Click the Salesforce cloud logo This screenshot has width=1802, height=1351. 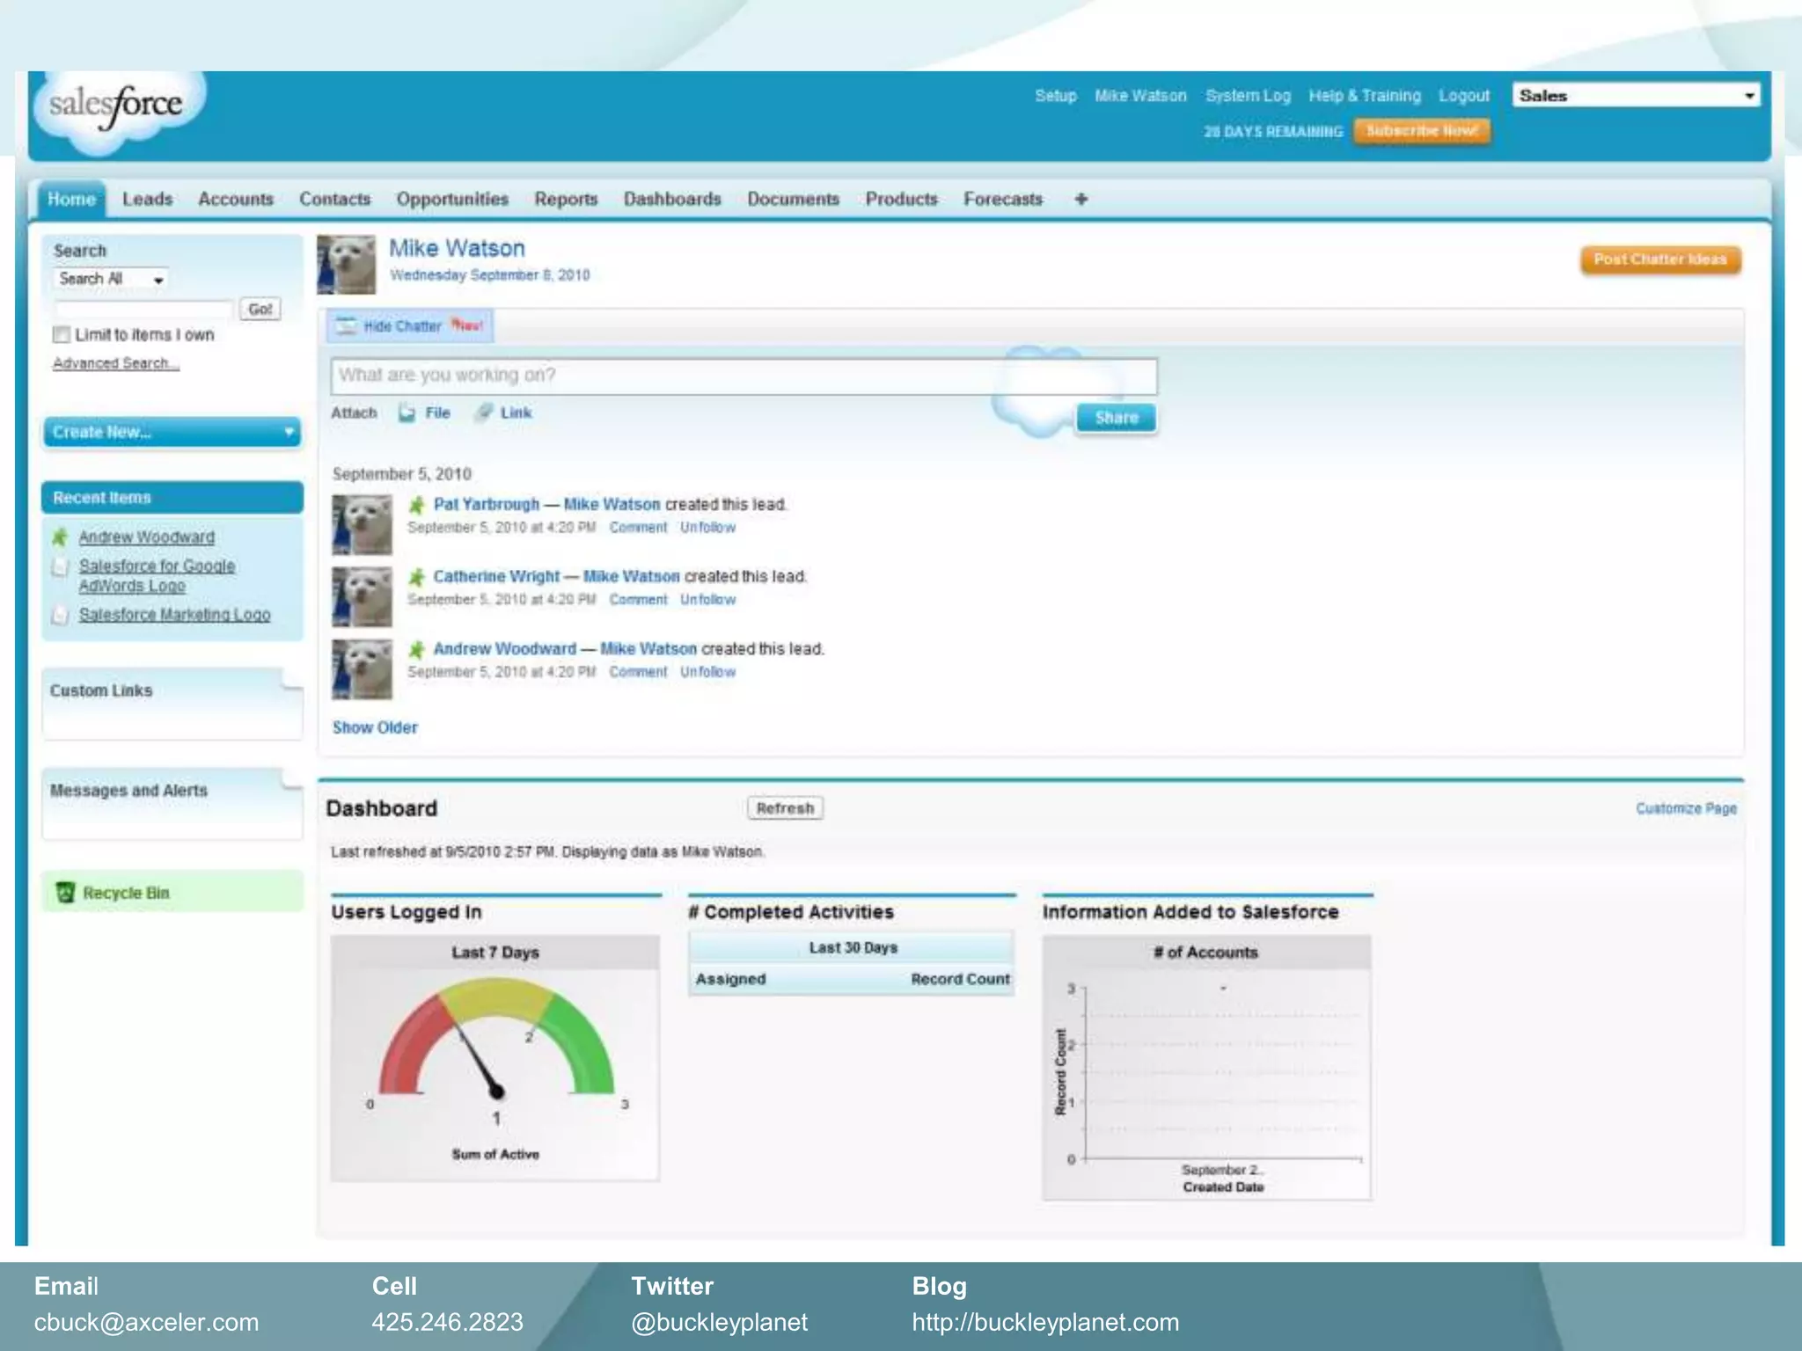pos(116,107)
